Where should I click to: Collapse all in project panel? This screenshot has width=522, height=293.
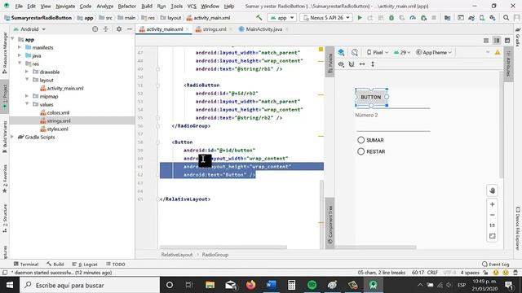click(105, 29)
